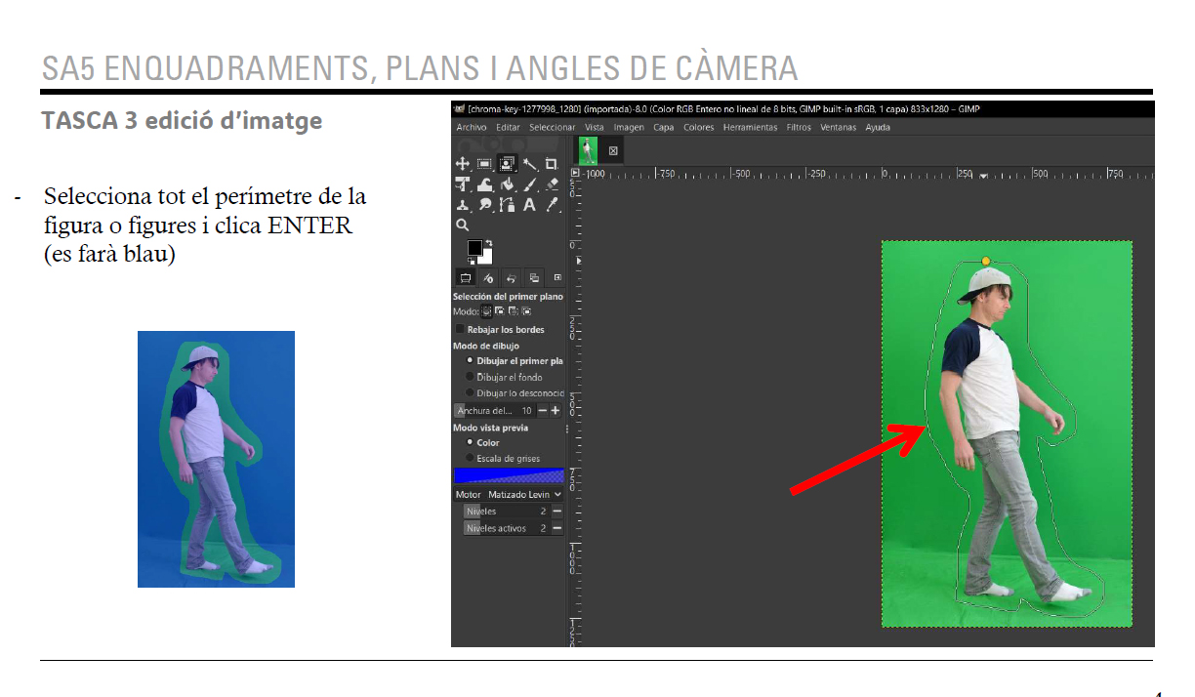Select the Color Picker eyedropper tool
Image resolution: width=1195 pixels, height=697 pixels.
click(552, 205)
